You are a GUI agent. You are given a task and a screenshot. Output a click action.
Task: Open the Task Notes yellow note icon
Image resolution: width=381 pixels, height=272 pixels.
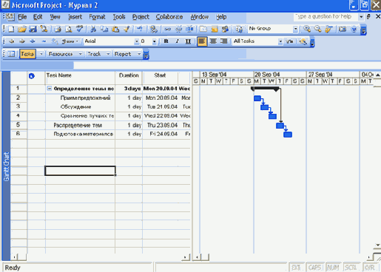[x=215, y=29]
